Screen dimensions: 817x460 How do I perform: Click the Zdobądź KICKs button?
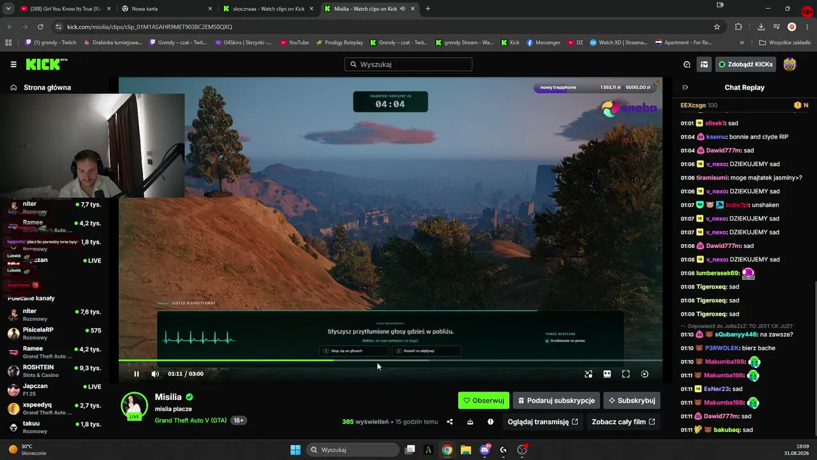point(746,65)
